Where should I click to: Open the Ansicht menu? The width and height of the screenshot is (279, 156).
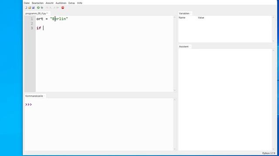[49, 3]
